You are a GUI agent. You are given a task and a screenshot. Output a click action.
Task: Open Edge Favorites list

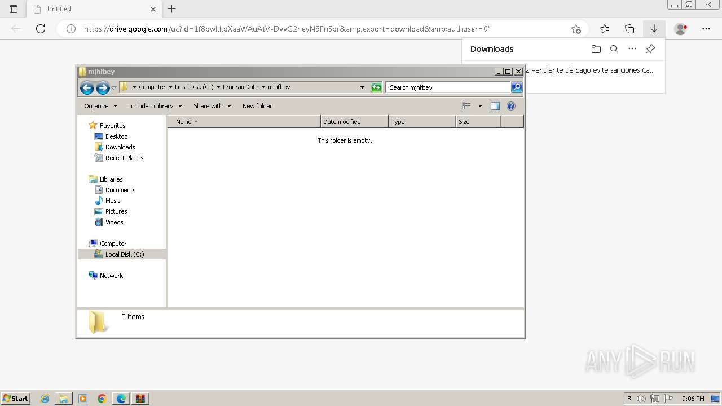pyautogui.click(x=605, y=29)
